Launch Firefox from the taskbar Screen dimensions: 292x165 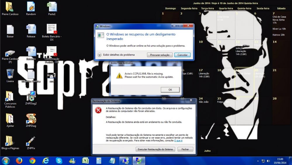click(x=19, y=161)
